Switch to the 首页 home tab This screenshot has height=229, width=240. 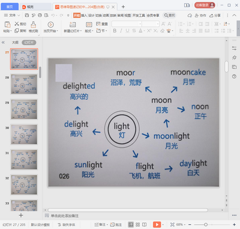10,7
